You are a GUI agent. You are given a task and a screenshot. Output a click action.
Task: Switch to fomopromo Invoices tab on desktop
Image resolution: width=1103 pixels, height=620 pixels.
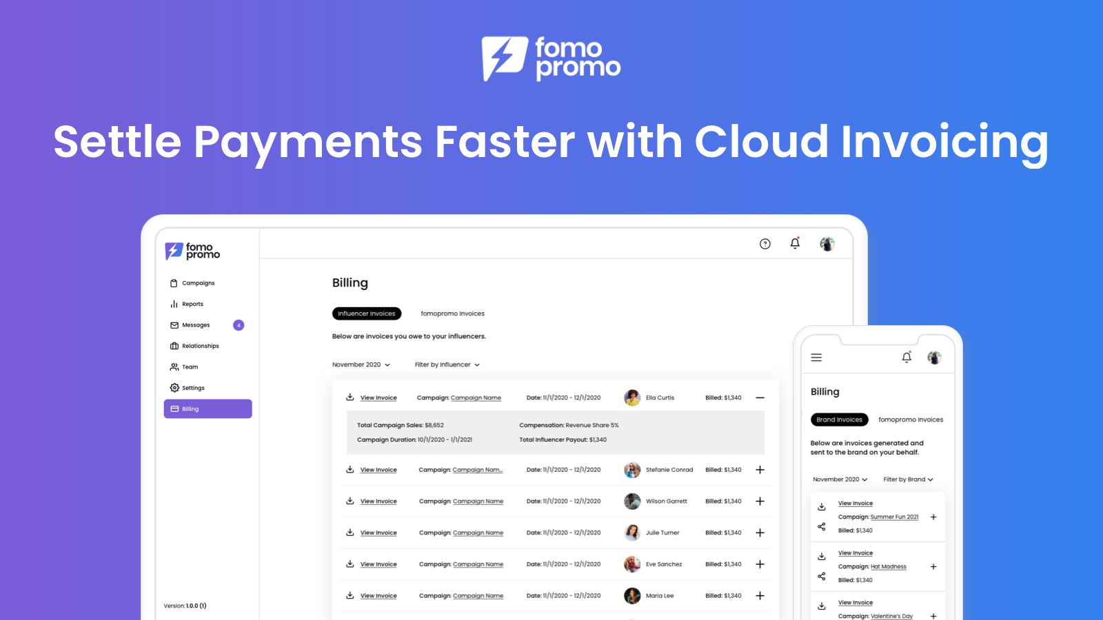(x=452, y=313)
